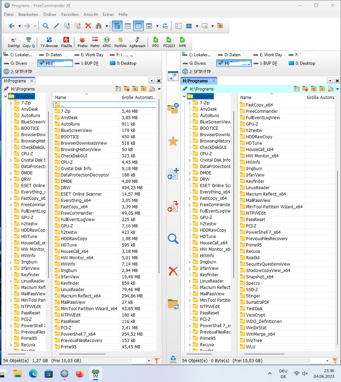The image size is (341, 382).
Task: Click the checklist selection icon
Action: click(x=178, y=26)
